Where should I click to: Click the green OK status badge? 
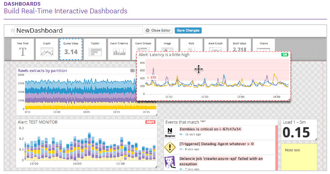(285, 55)
